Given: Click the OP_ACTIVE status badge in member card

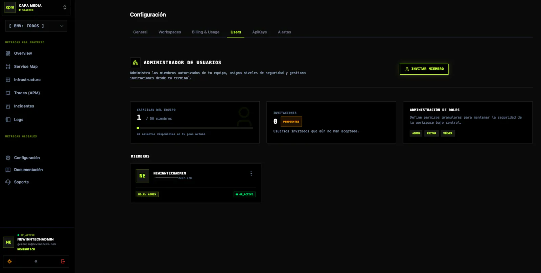Looking at the screenshot, I should click(x=244, y=194).
